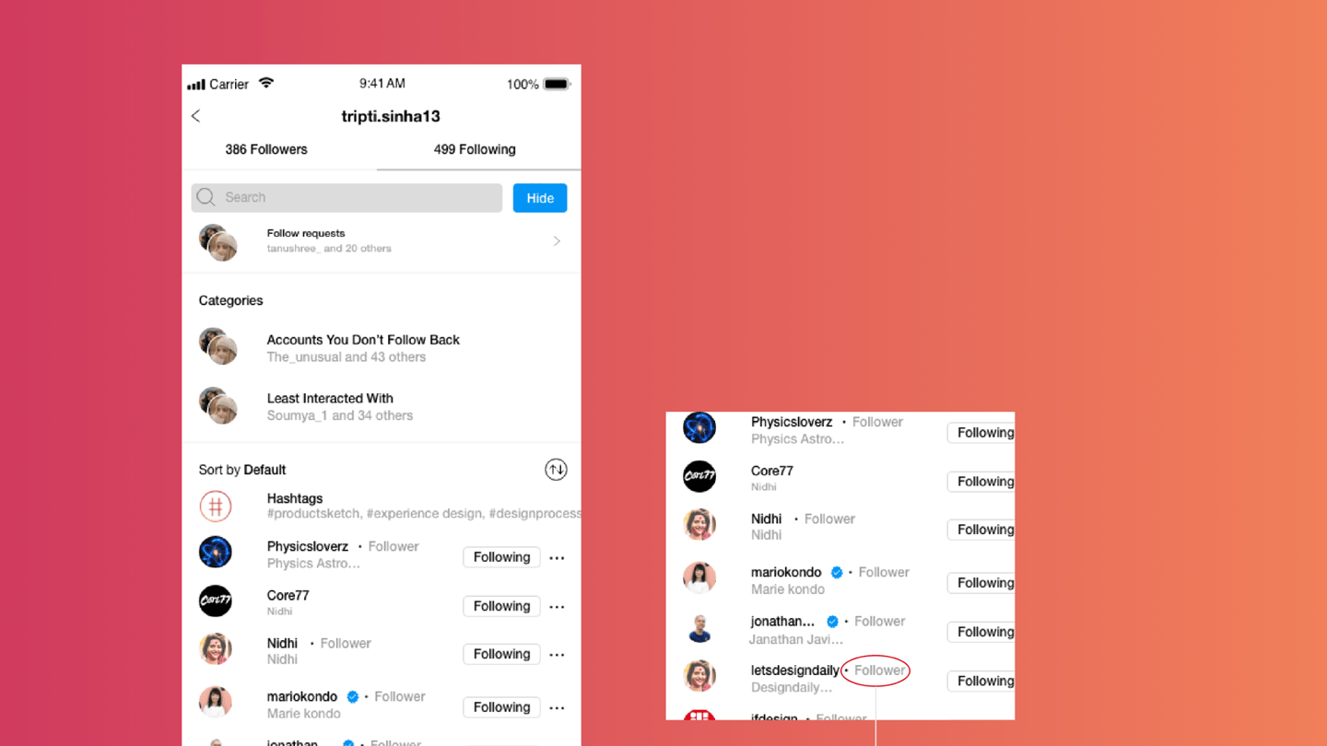Screen dimensions: 1327x746
Task: Click the Search input field
Action: pyautogui.click(x=346, y=197)
